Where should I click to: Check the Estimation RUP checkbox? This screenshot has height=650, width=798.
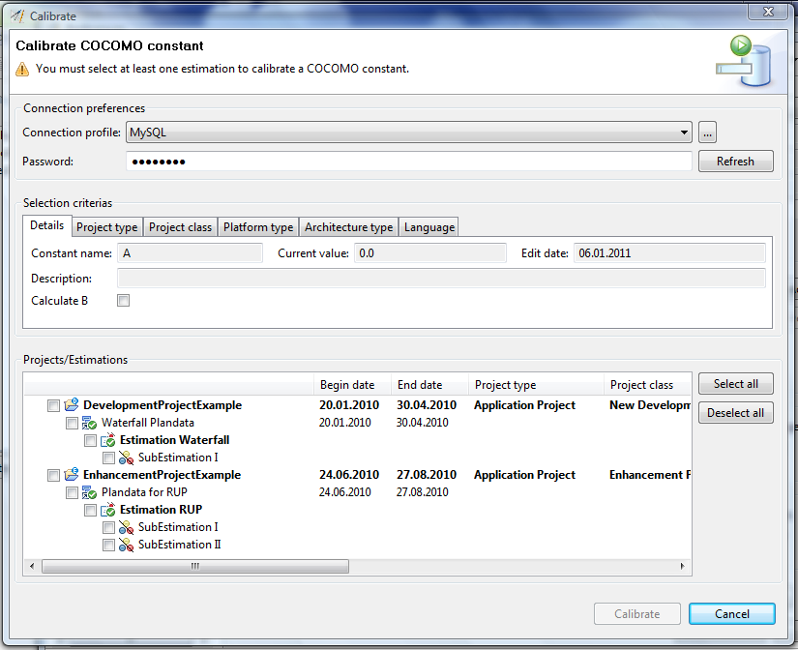(90, 510)
